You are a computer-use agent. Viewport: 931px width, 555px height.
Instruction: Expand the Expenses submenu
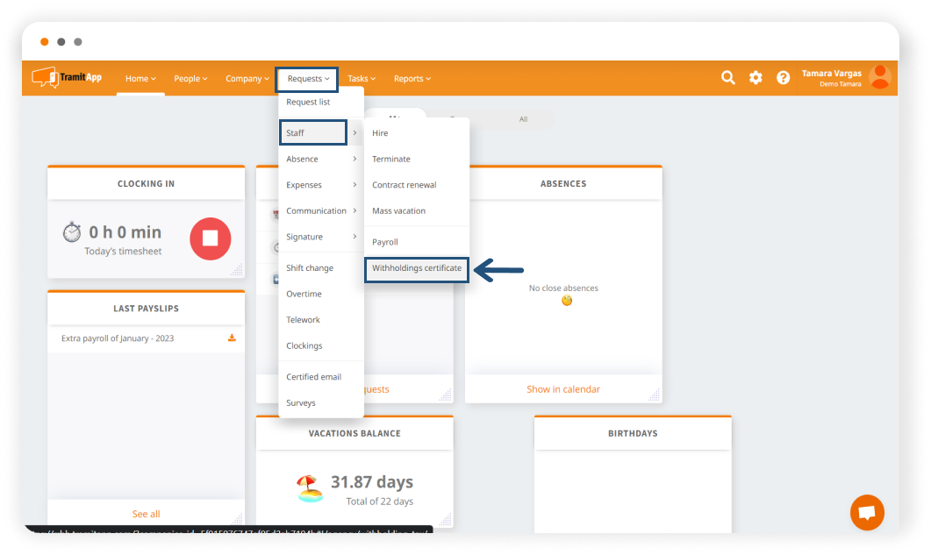(x=320, y=185)
